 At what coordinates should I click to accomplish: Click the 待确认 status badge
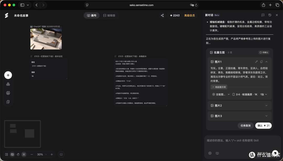(264, 53)
